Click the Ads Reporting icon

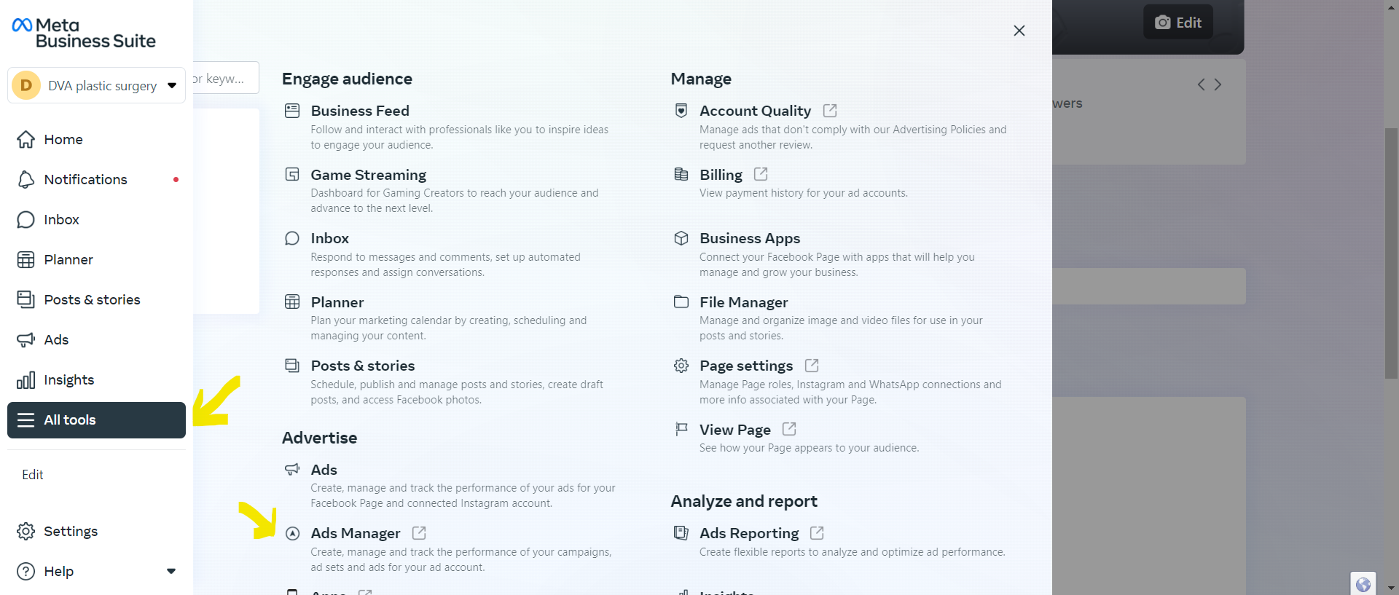tap(681, 533)
